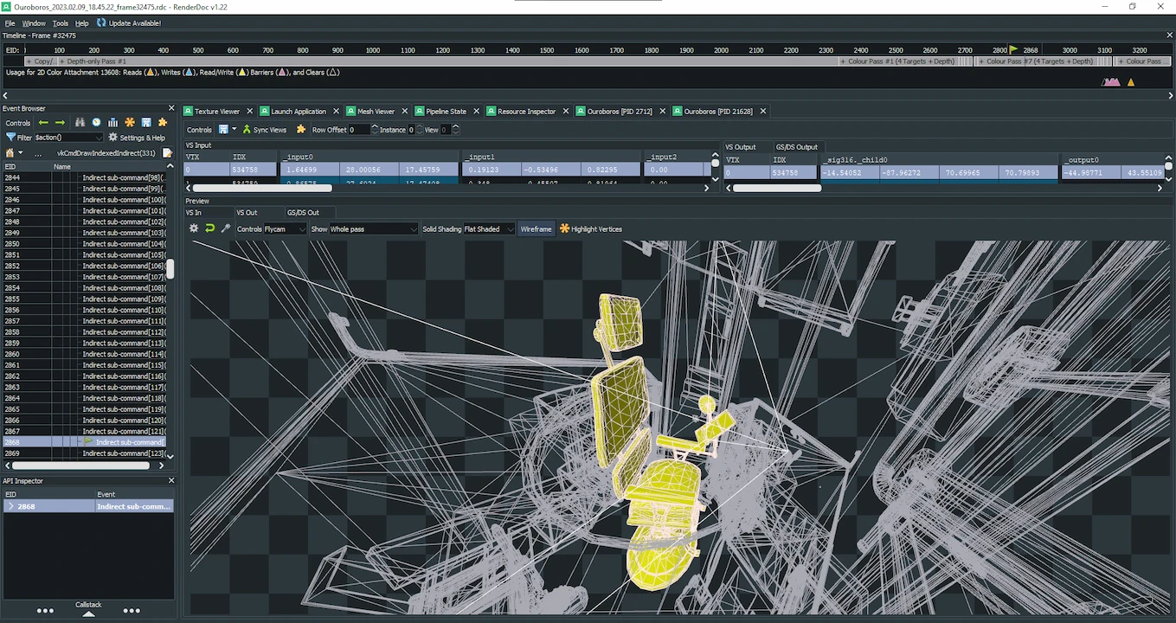
Task: Switch to the VS In preview tab
Action: click(194, 213)
